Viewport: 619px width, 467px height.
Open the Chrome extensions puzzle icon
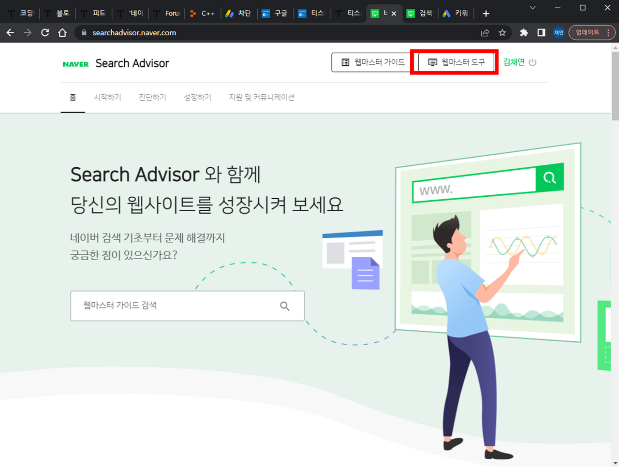pyautogui.click(x=524, y=32)
